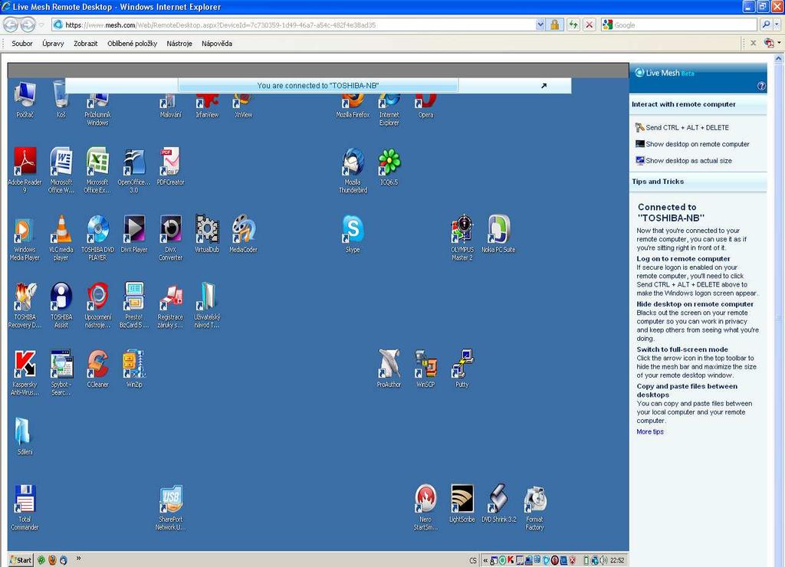The width and height of the screenshot is (785, 567).
Task: Click the 22:52 taskbar clock
Action: tap(617, 561)
